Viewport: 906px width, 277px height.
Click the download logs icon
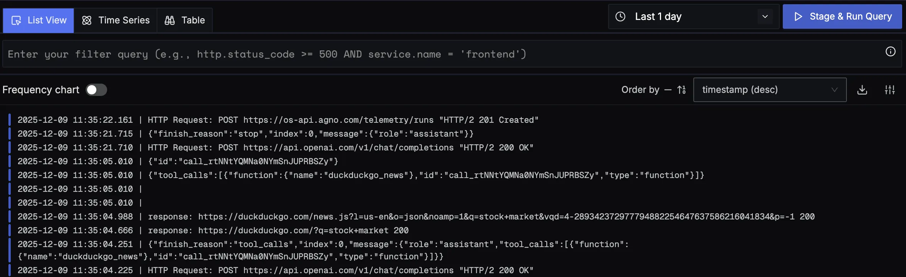tap(862, 90)
